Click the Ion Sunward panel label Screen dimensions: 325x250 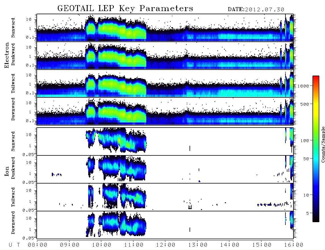tap(13, 141)
